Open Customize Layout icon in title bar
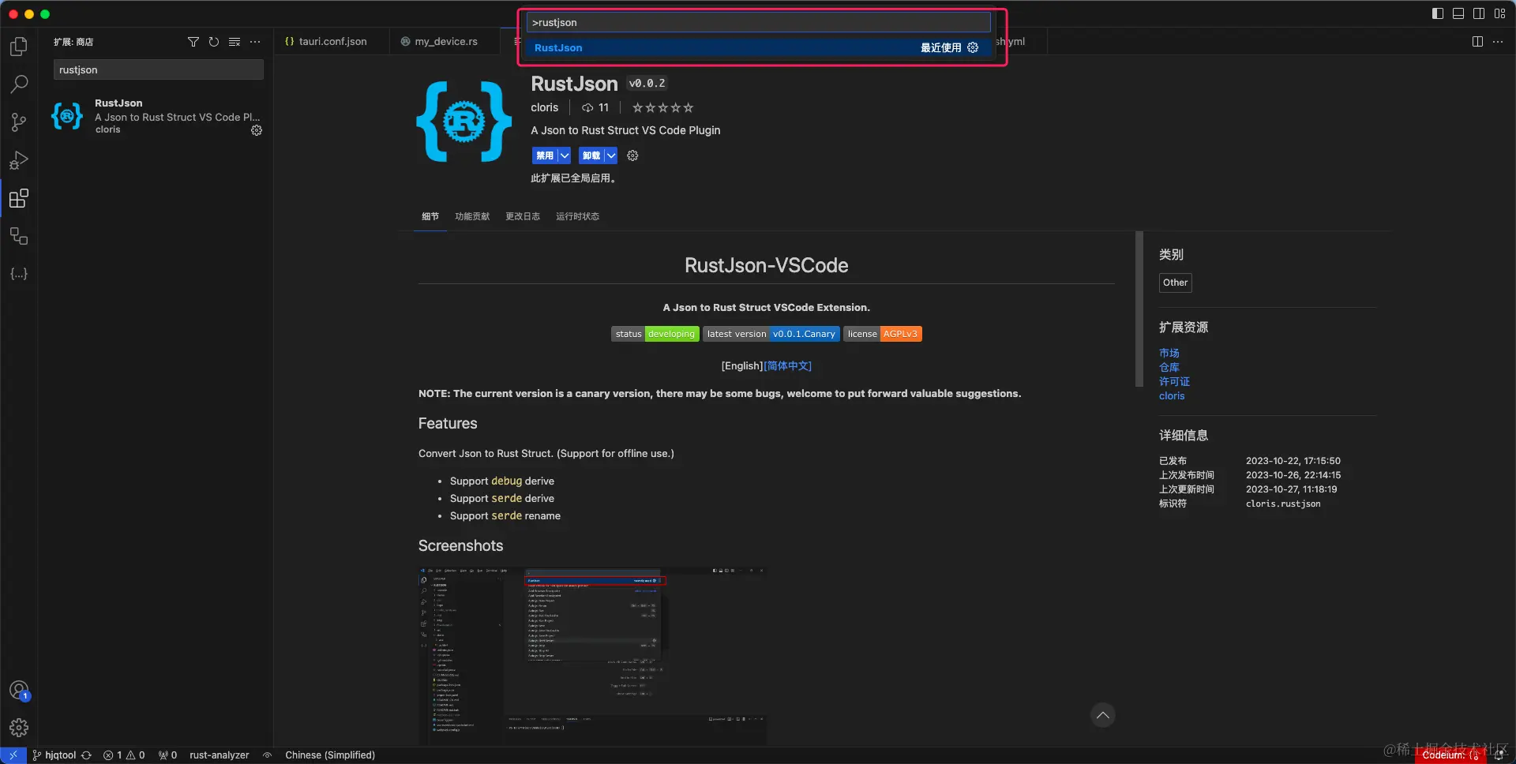The height and width of the screenshot is (764, 1516). (1499, 13)
